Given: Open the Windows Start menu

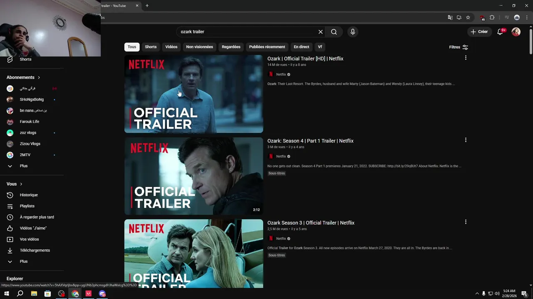Looking at the screenshot, I should pos(7,294).
